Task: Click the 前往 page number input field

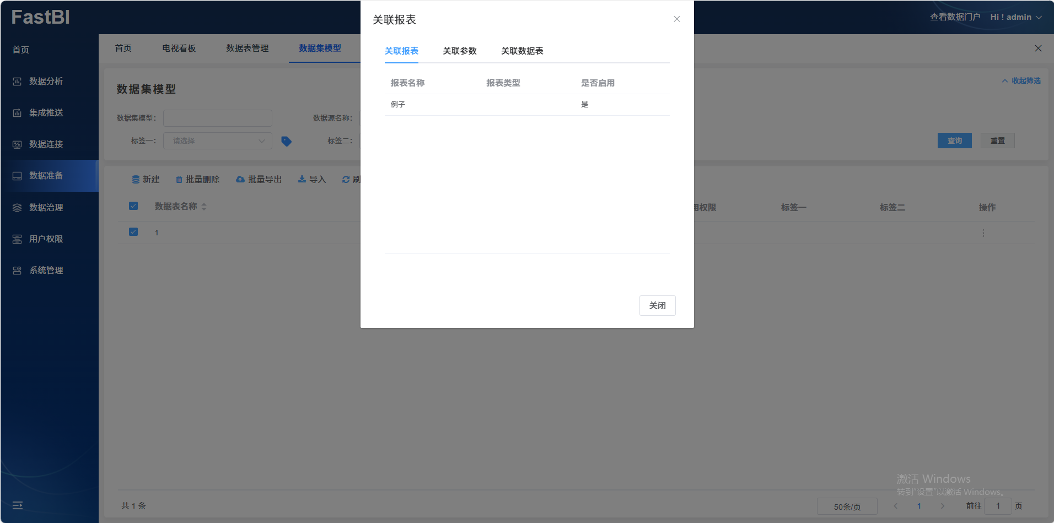Action: tap(998, 505)
